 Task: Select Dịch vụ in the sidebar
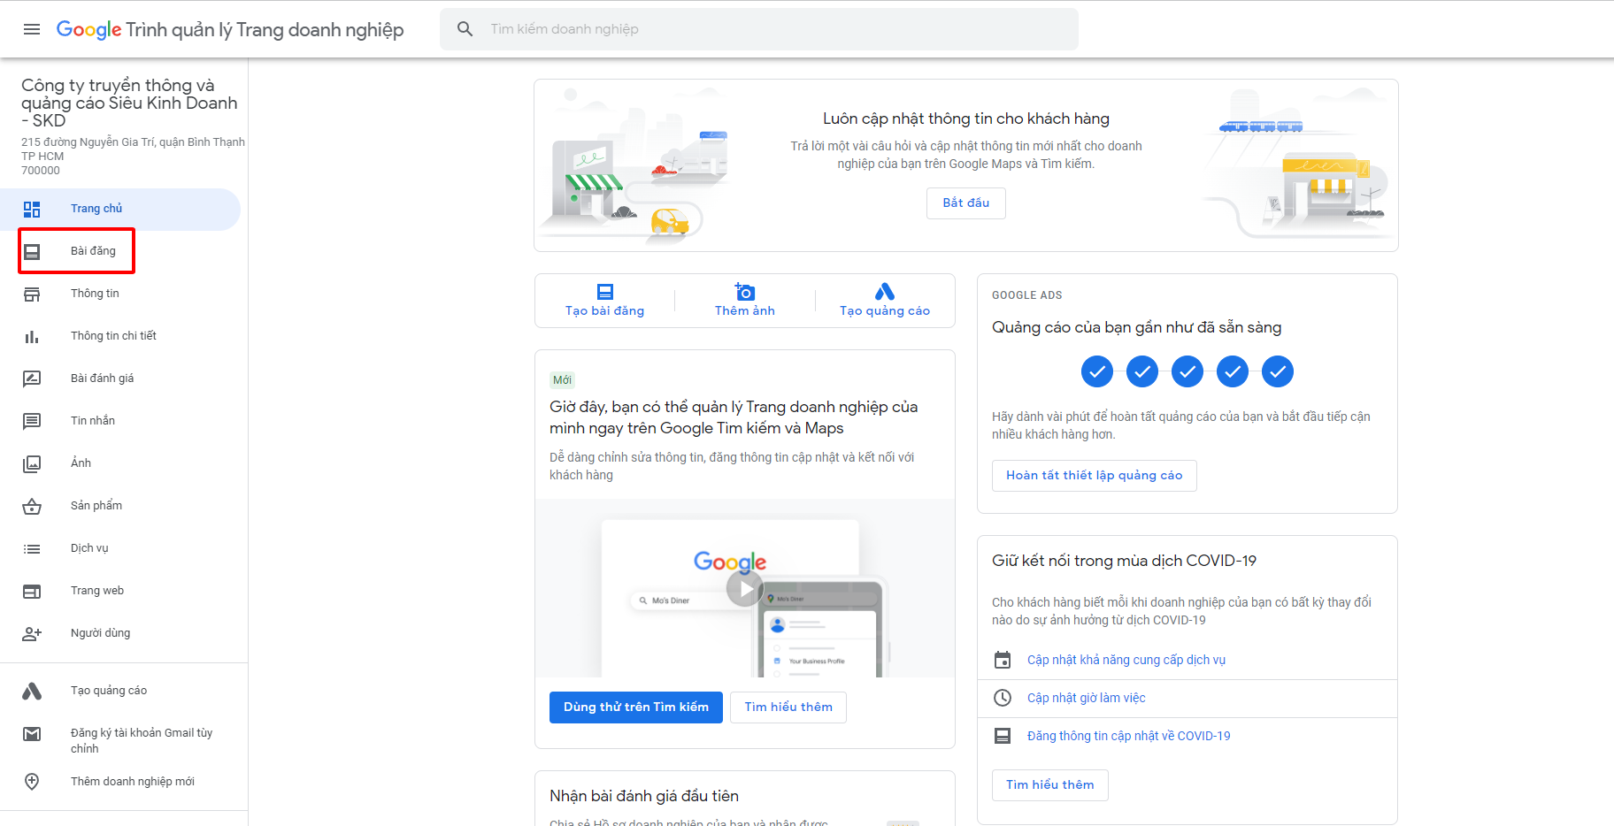pos(120,549)
